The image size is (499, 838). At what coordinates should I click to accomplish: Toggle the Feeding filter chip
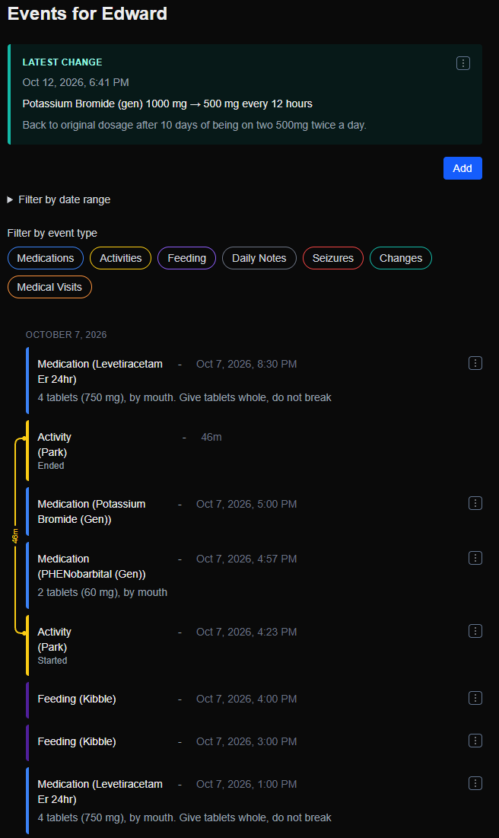tap(186, 258)
